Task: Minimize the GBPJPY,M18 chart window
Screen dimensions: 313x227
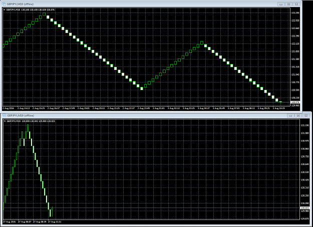Action: coord(281,4)
